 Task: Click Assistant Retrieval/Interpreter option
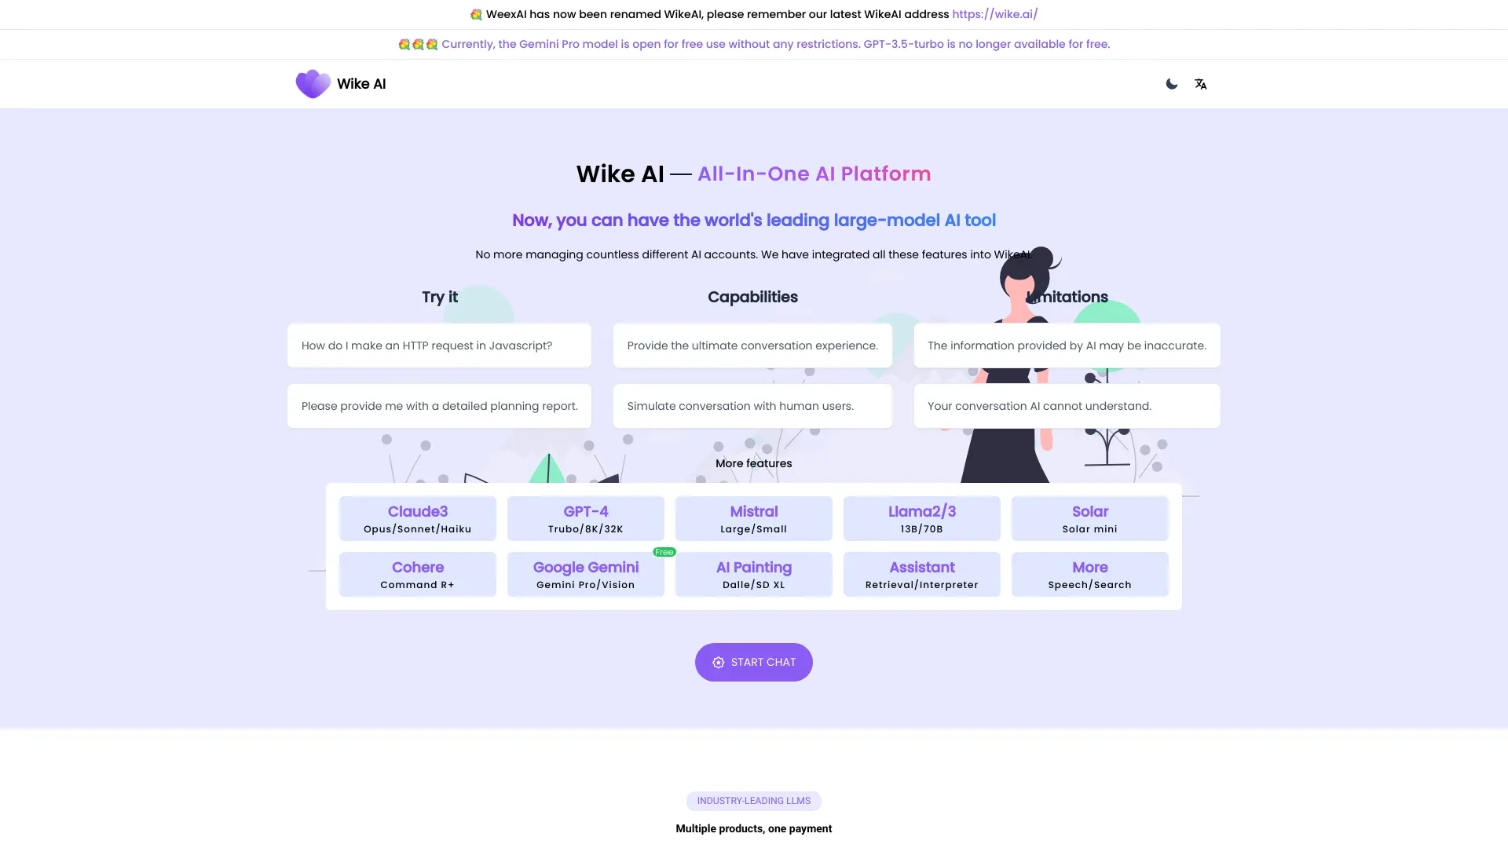click(922, 574)
